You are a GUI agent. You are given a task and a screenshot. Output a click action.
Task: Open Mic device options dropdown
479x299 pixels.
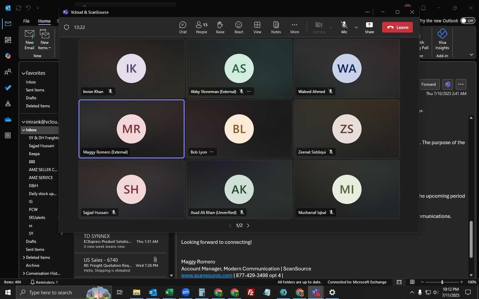coord(356,27)
